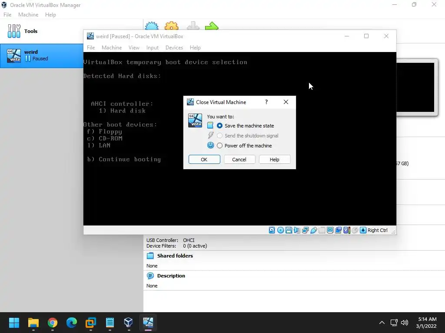Select the weird VM in Manager list
This screenshot has height=333, width=445.
(42, 55)
